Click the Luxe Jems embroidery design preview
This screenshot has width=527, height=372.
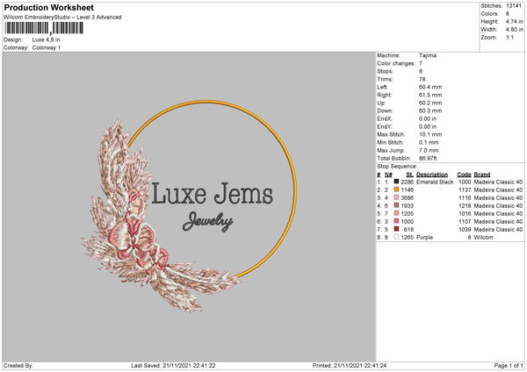tap(189, 206)
